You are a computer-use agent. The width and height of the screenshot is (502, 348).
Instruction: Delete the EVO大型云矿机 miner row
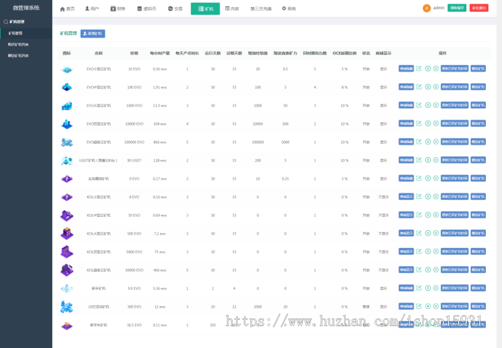click(x=436, y=105)
